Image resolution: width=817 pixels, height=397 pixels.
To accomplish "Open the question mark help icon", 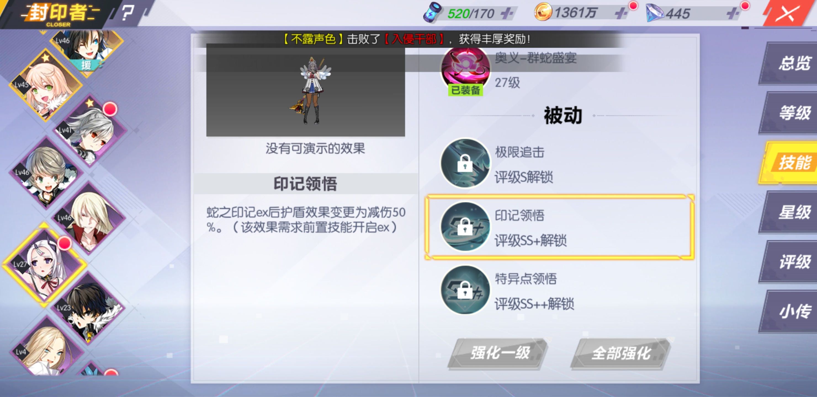I will point(128,13).
